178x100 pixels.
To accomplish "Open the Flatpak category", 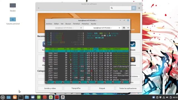I will [102, 88].
